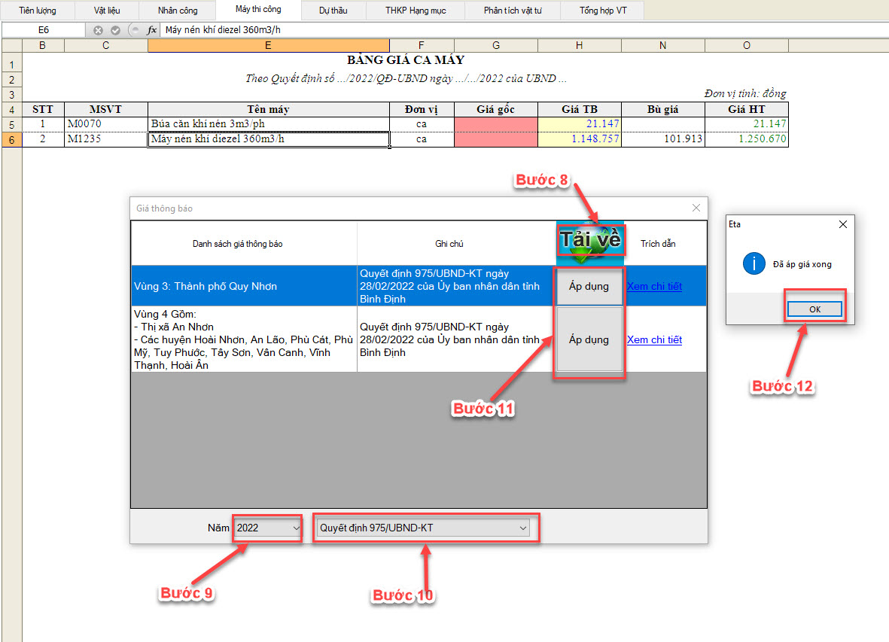Select column H header
This screenshot has width=889, height=642.
pos(579,45)
